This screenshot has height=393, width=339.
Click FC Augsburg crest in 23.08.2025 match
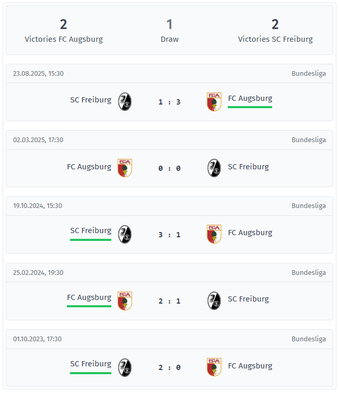tap(214, 101)
